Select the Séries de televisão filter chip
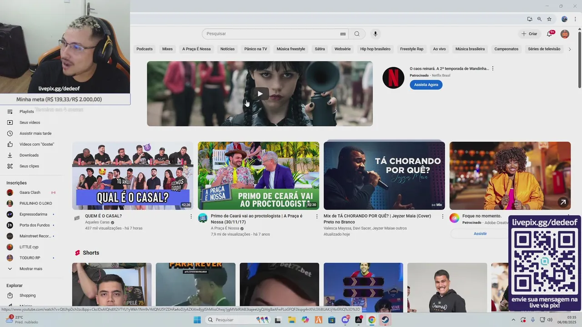The height and width of the screenshot is (327, 582). click(x=544, y=49)
